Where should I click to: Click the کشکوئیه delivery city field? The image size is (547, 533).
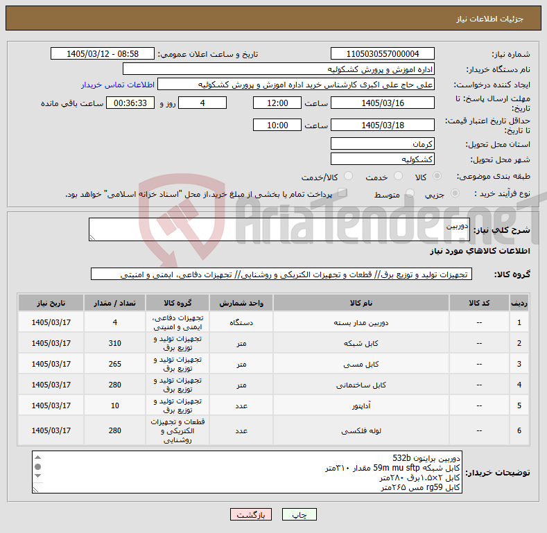tap(382, 159)
